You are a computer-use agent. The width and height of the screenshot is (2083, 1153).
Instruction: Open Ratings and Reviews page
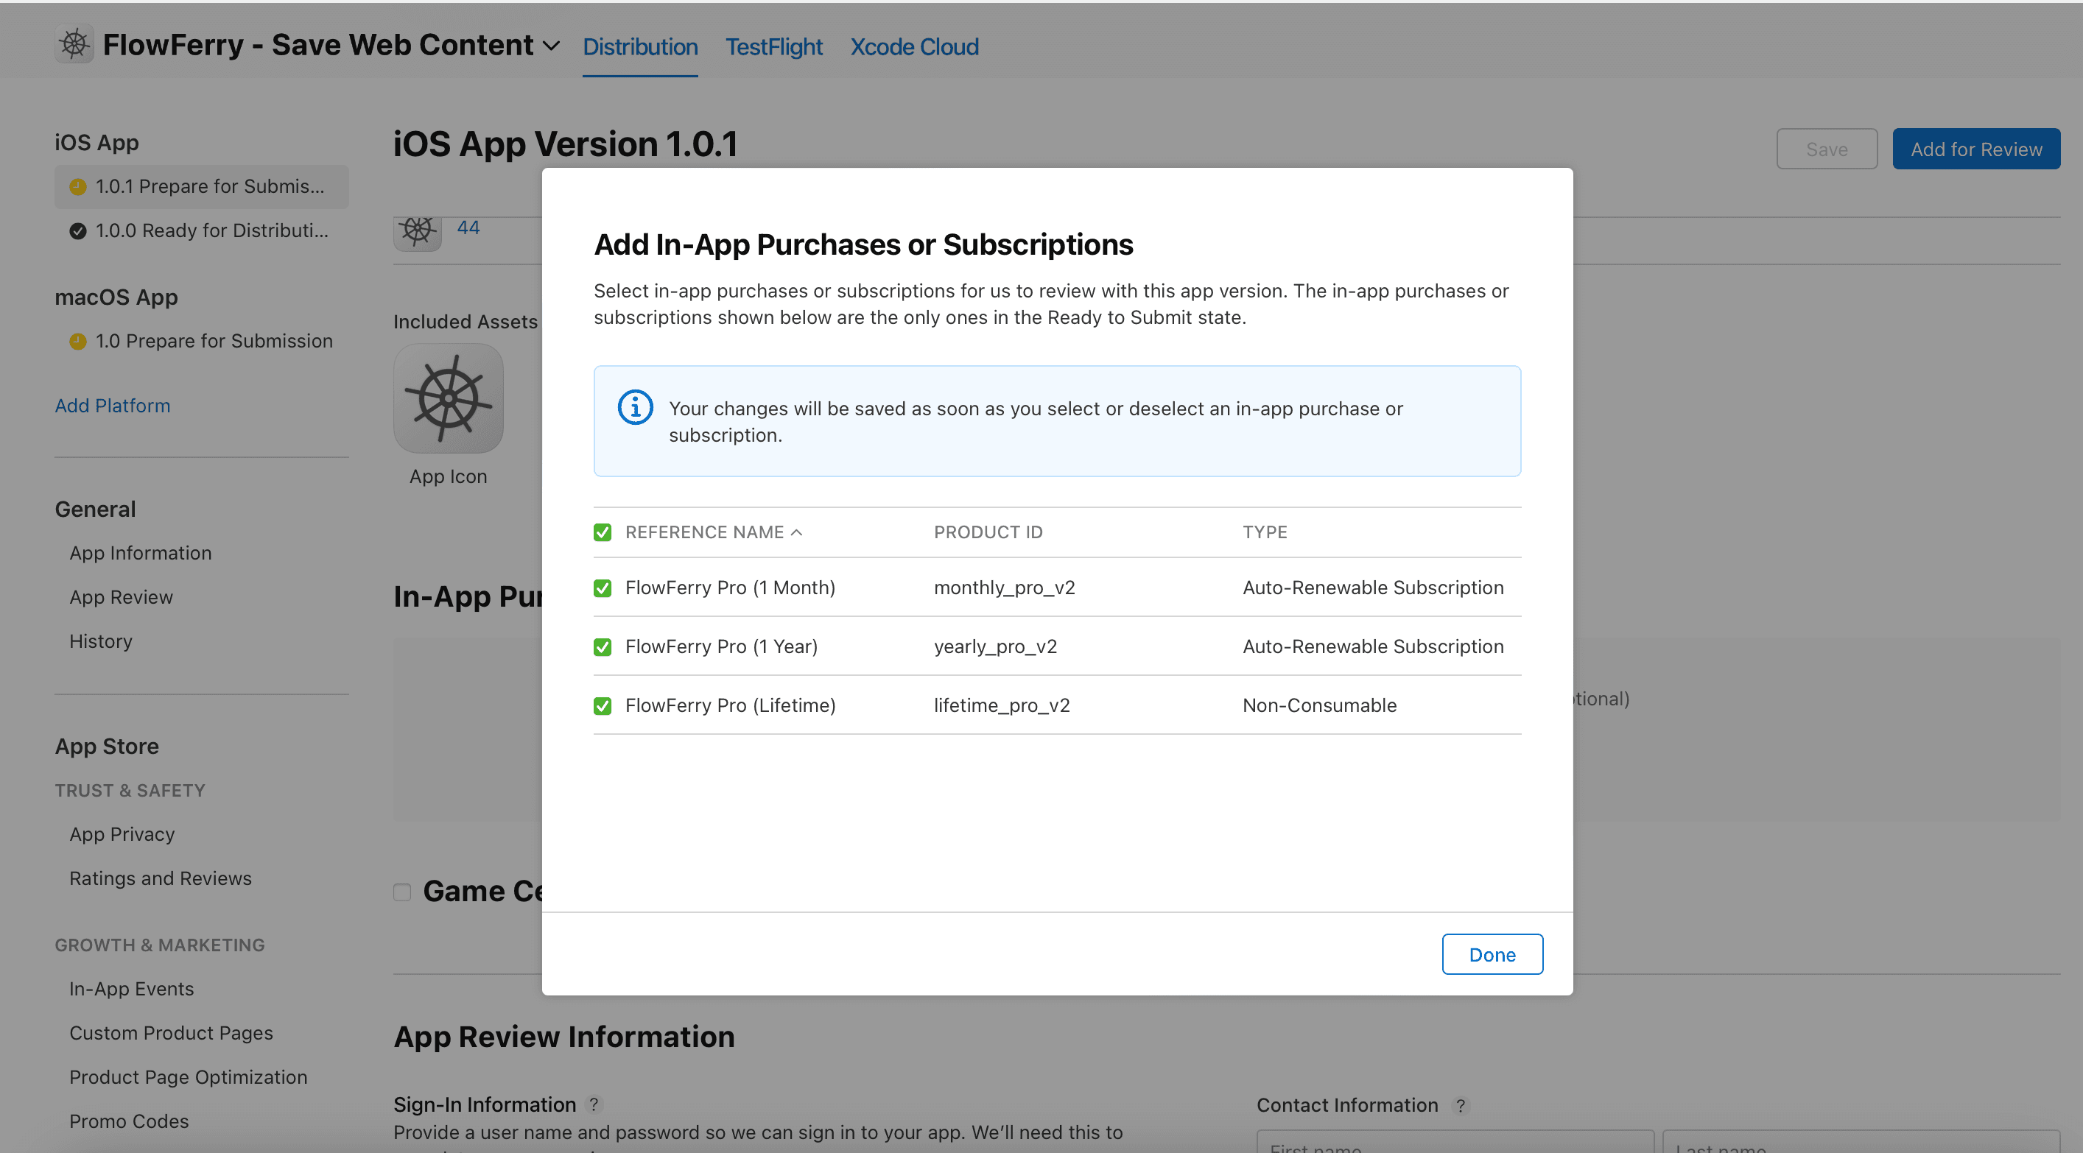(160, 878)
